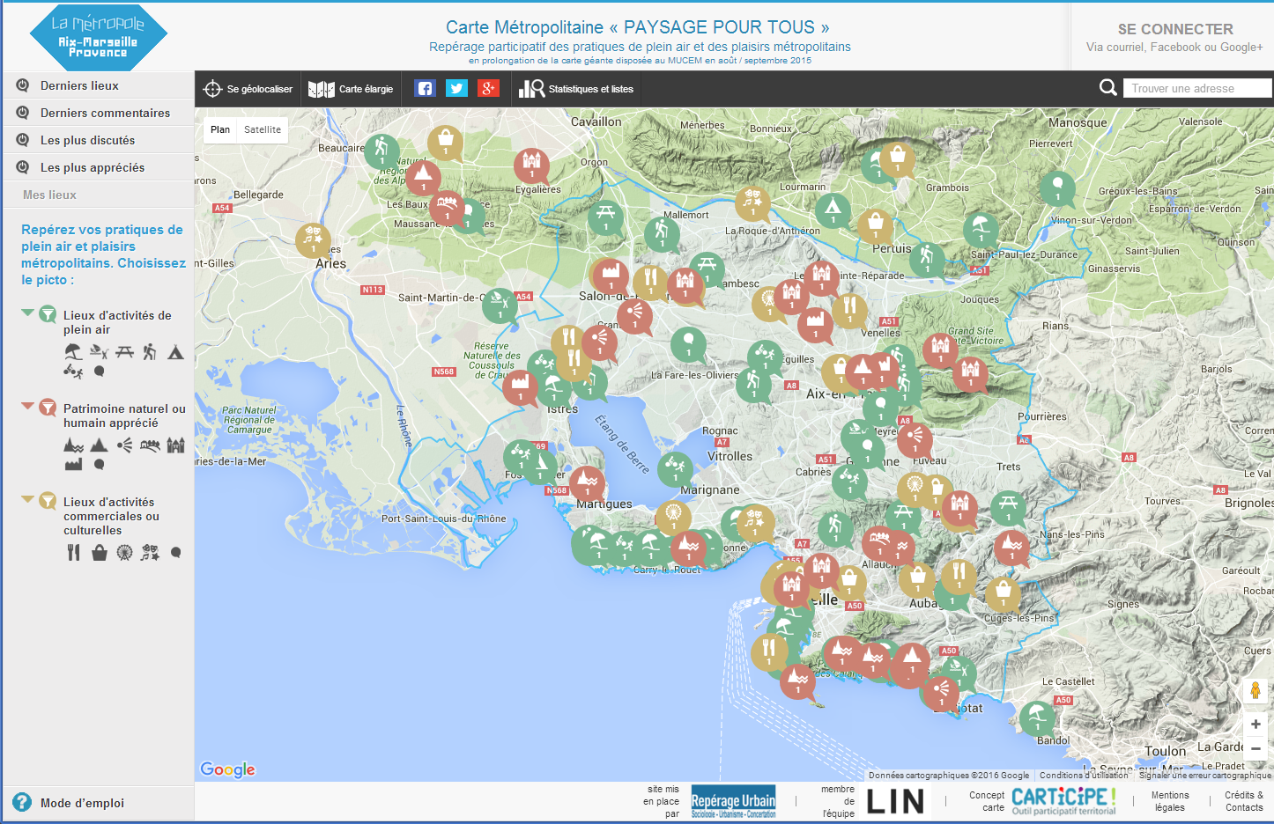Viewport: 1274px width, 824px height.
Task: Collapse the Lieux d'activités de plein air section
Action: click(x=27, y=313)
